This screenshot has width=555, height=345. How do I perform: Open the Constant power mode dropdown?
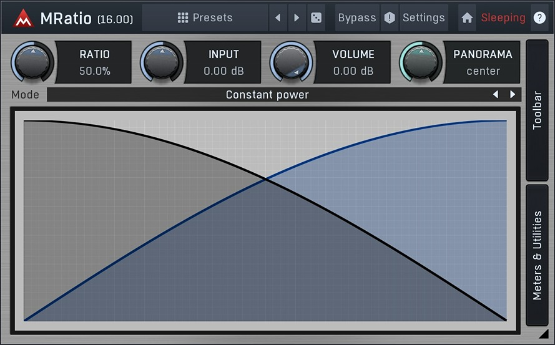tap(267, 94)
